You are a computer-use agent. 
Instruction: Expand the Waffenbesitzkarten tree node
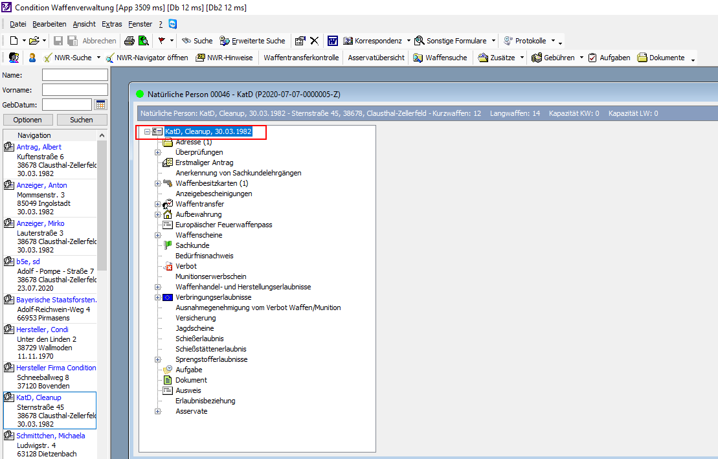click(157, 183)
